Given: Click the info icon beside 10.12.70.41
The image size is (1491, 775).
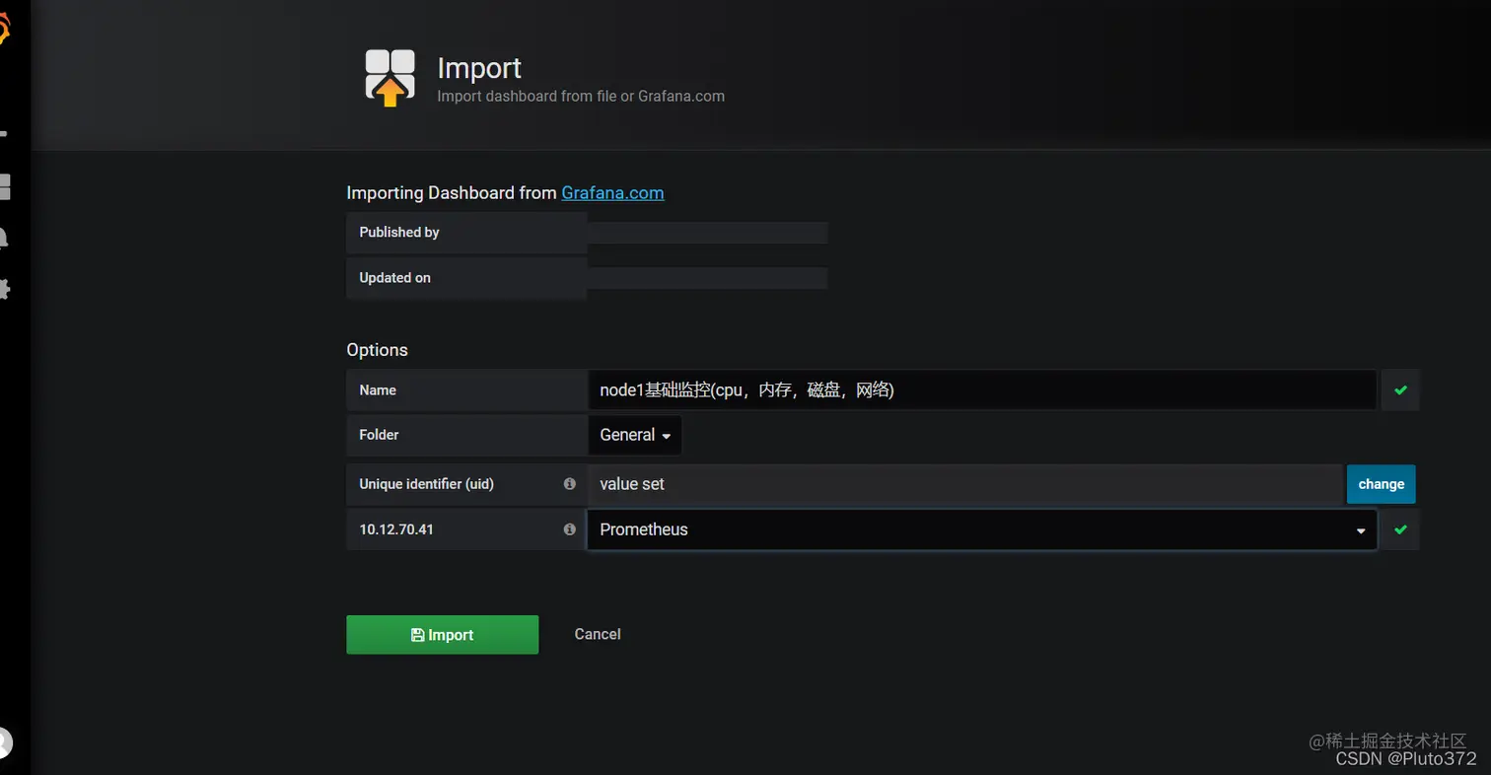Looking at the screenshot, I should (x=569, y=529).
